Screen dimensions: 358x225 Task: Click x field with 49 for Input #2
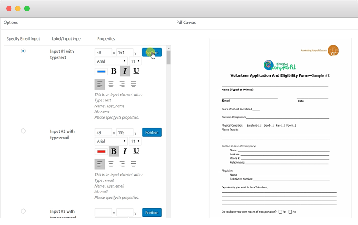coord(103,133)
